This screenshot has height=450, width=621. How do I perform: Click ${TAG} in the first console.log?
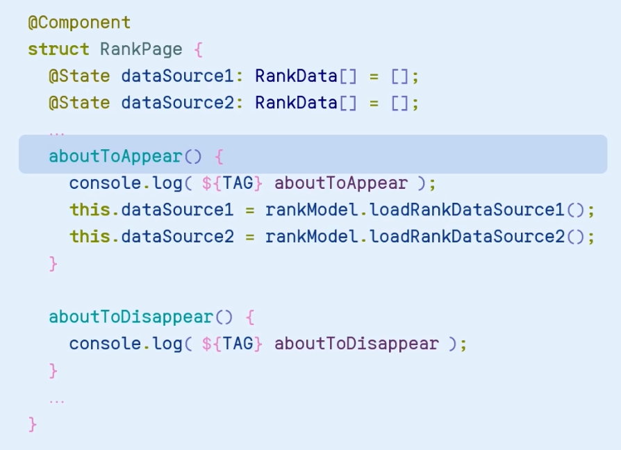click(x=232, y=183)
